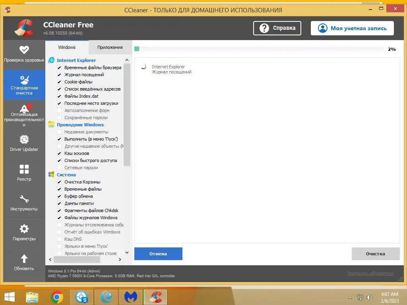Click the horizontal list scrollbar thumb

pos(77,259)
